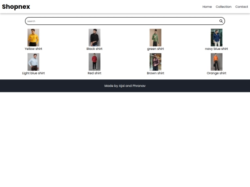Open the navy blue shirt product image
The image size is (250, 187).
click(x=217, y=37)
